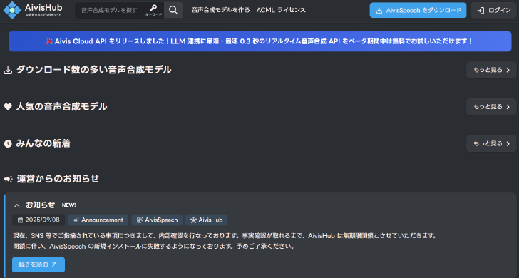Click the ダウンロード数の多い音声合成モデル heading

[x=93, y=70]
